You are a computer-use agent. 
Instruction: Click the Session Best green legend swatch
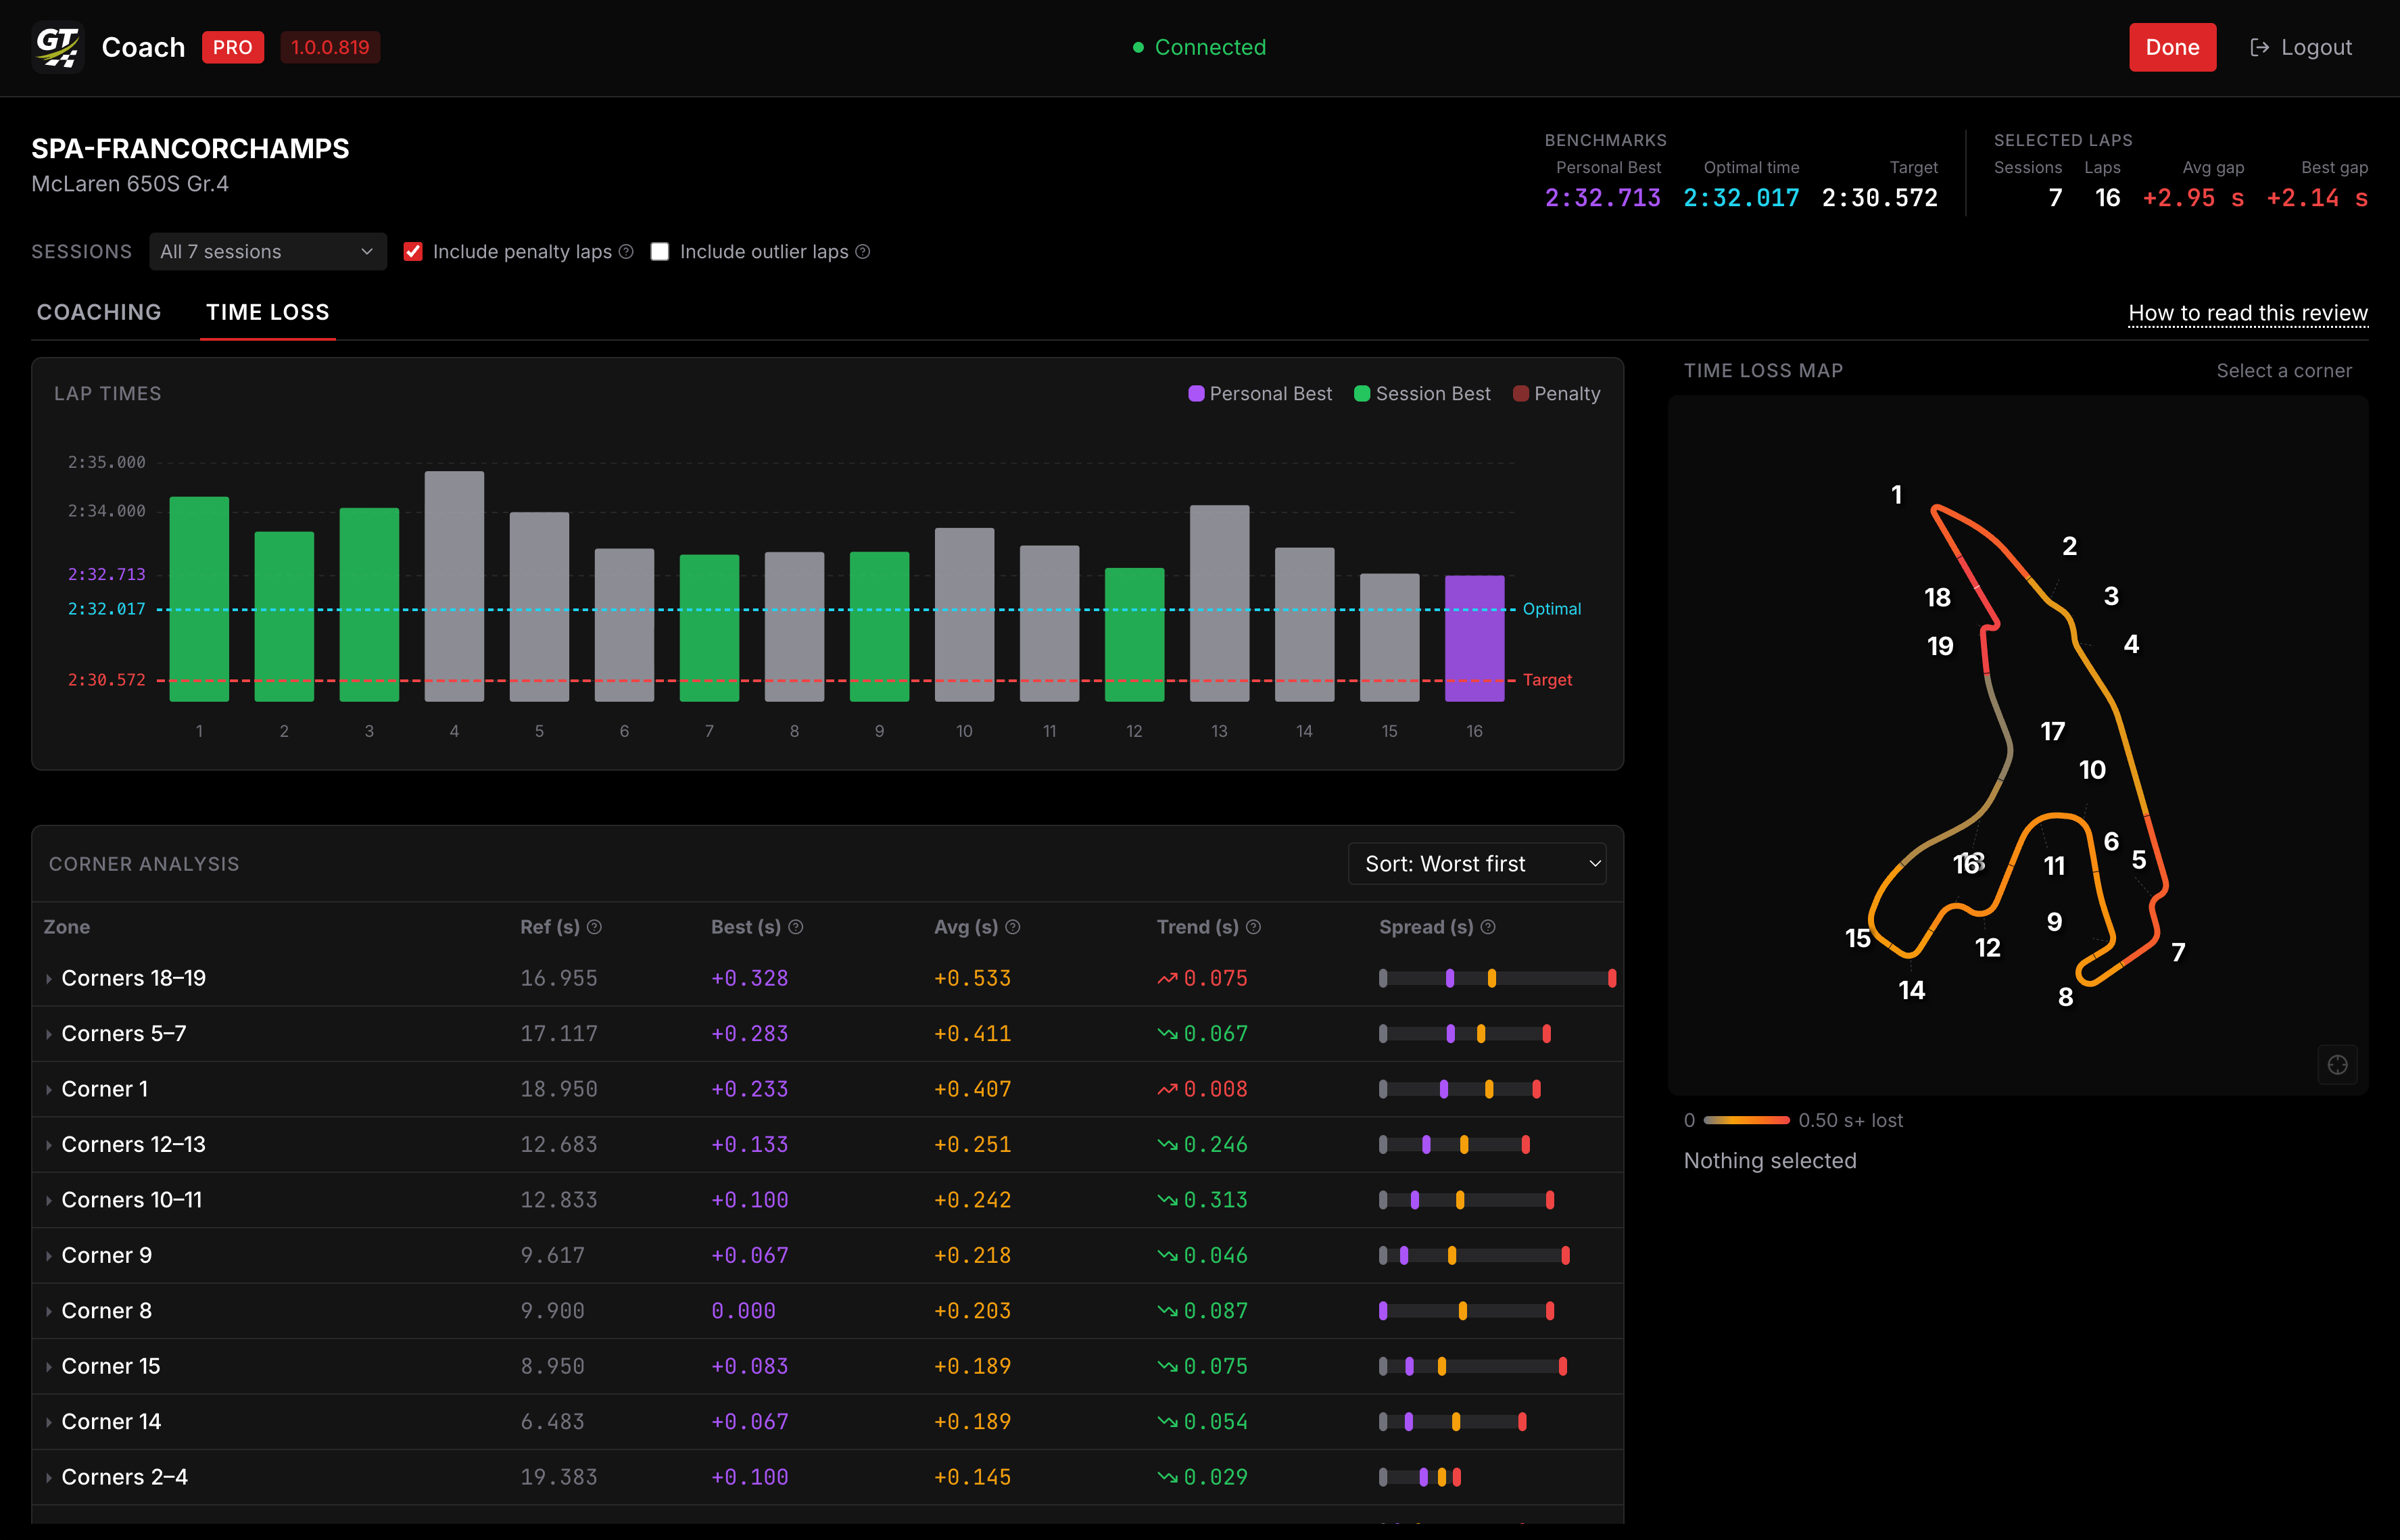point(1362,394)
